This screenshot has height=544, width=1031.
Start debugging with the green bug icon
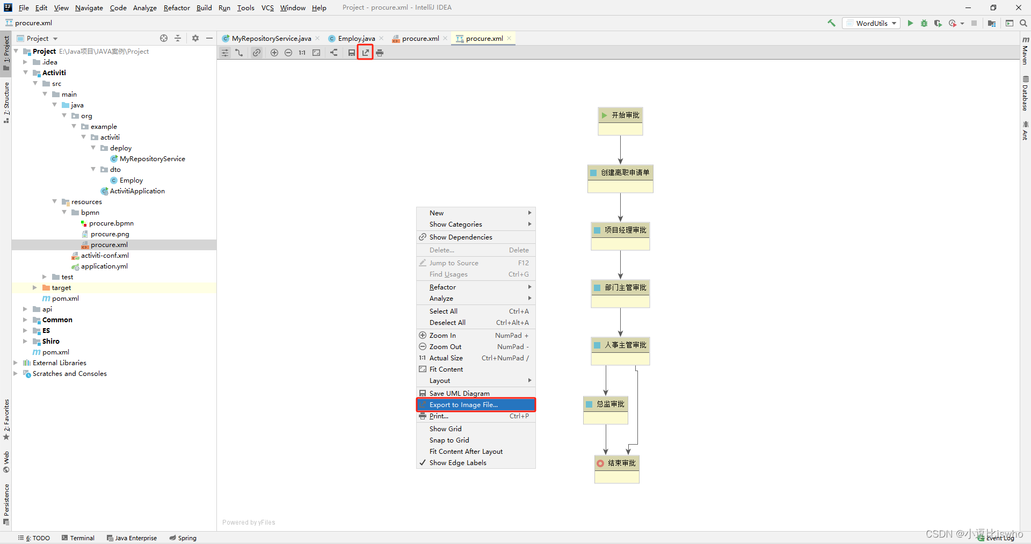click(924, 23)
